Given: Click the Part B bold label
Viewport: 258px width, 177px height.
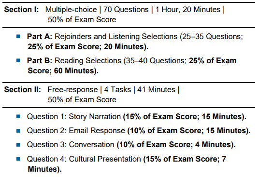Looking at the screenshot, I should coord(40,60).
